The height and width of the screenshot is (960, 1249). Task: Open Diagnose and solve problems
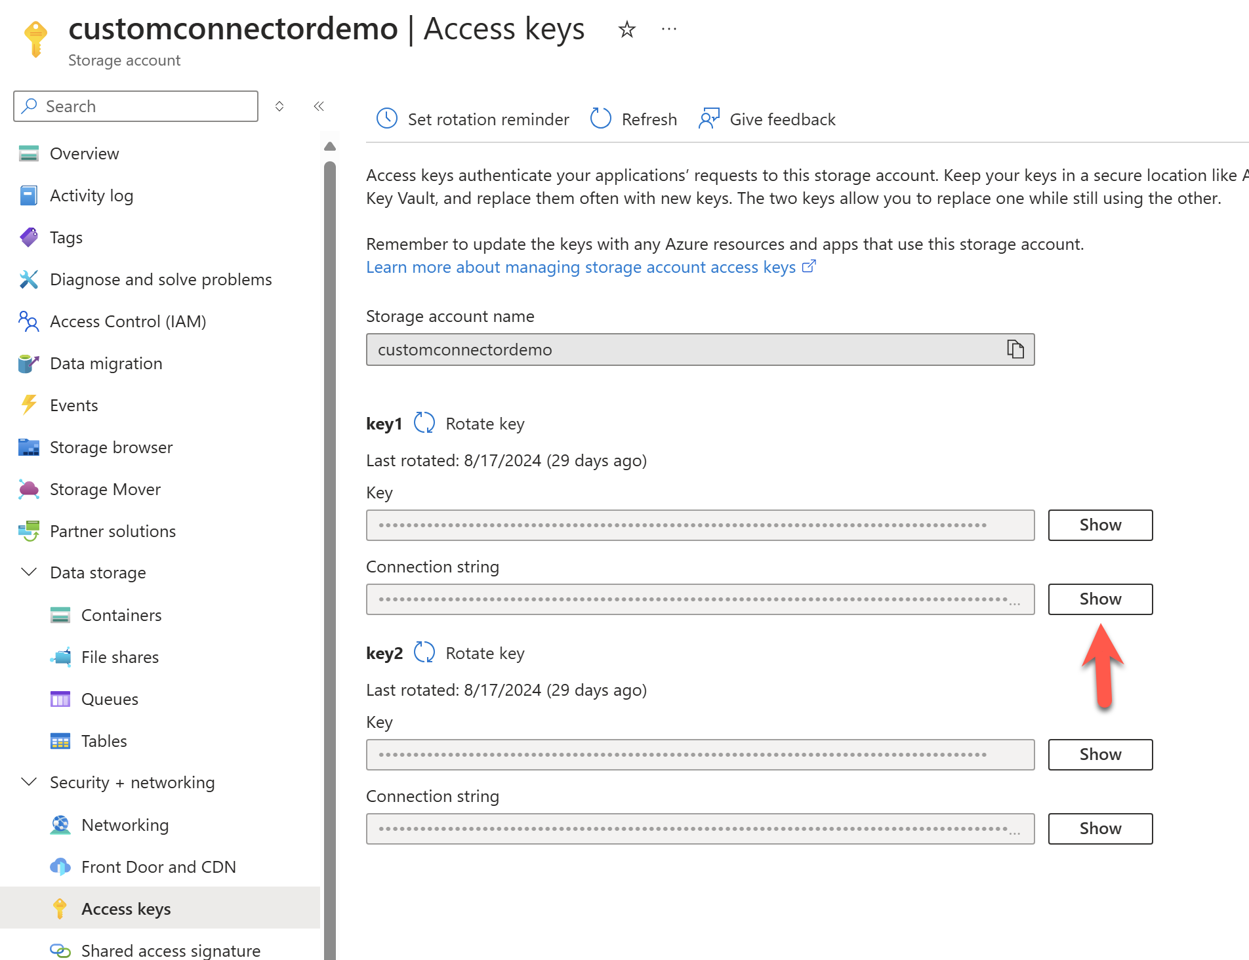(x=160, y=279)
